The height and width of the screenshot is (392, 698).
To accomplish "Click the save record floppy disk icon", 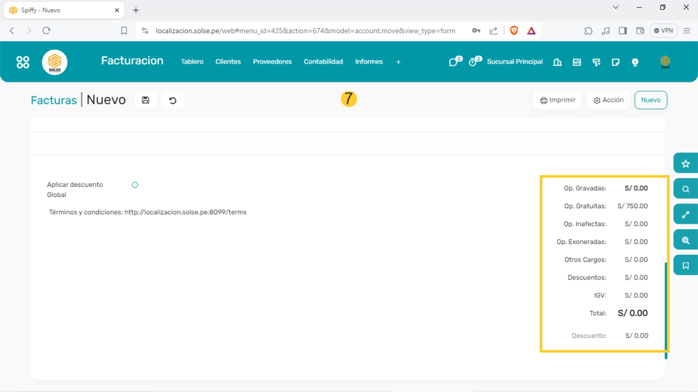I will 146,100.
